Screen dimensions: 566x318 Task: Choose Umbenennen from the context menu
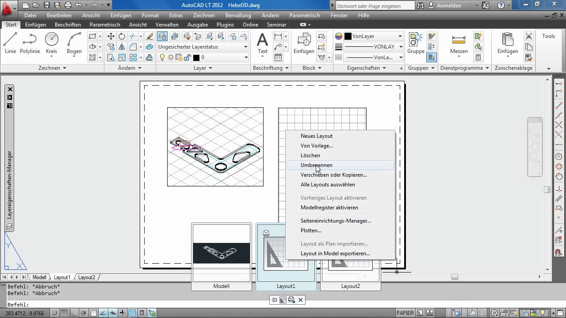340,165
